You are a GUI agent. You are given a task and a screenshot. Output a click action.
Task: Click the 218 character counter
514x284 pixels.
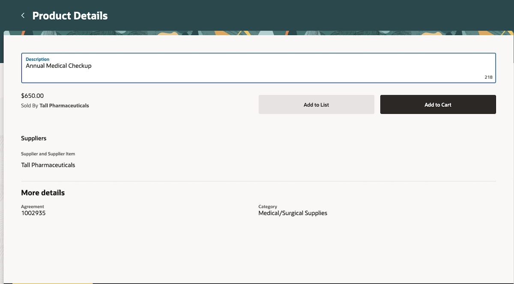pyautogui.click(x=488, y=78)
